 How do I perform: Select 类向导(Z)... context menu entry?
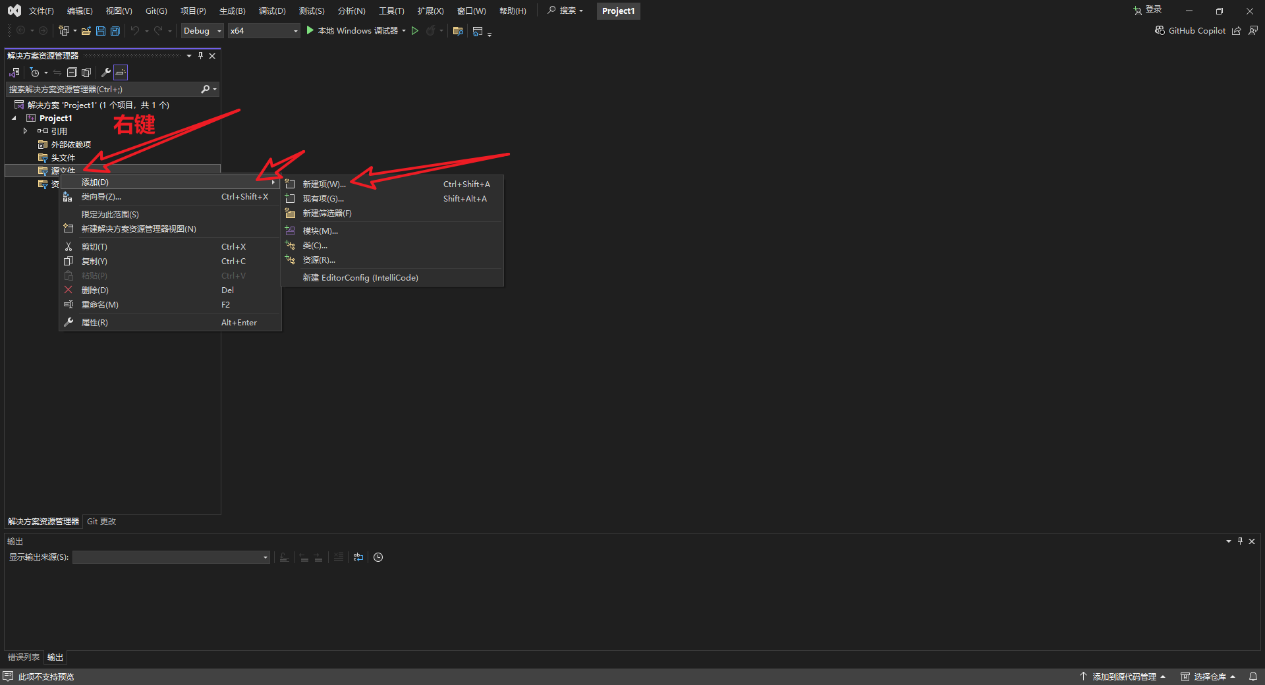[170, 197]
